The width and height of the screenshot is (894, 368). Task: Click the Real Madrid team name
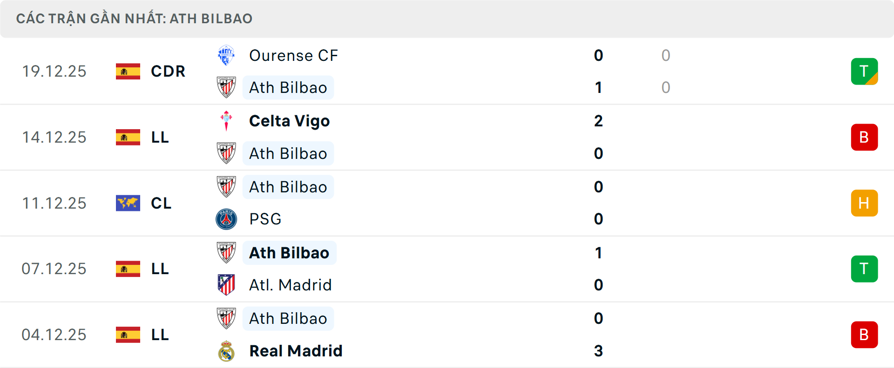tap(296, 351)
